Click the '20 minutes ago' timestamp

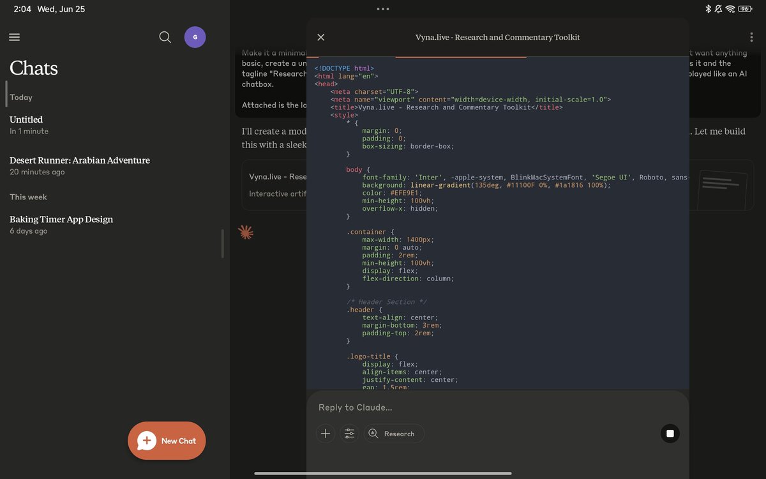click(37, 172)
